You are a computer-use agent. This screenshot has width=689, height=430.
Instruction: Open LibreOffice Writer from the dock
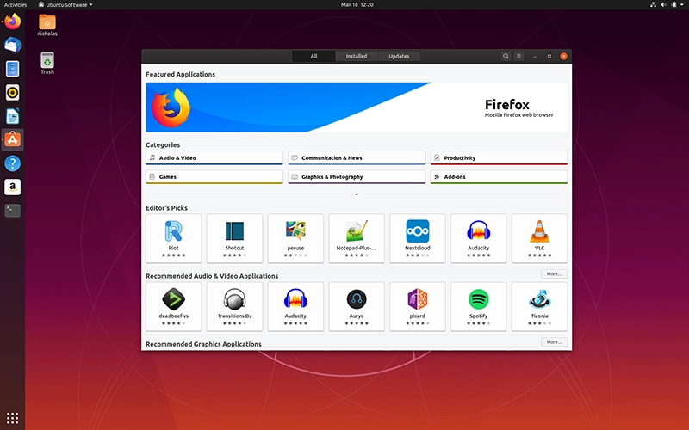tap(12, 116)
